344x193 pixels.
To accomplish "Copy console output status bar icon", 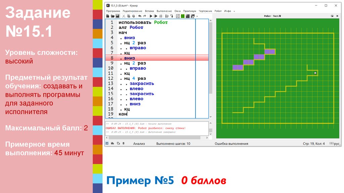I will tap(118, 143).
